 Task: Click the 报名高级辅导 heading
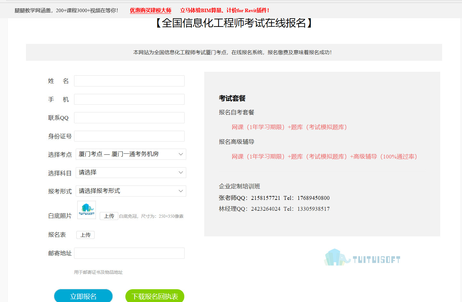pos(237,142)
